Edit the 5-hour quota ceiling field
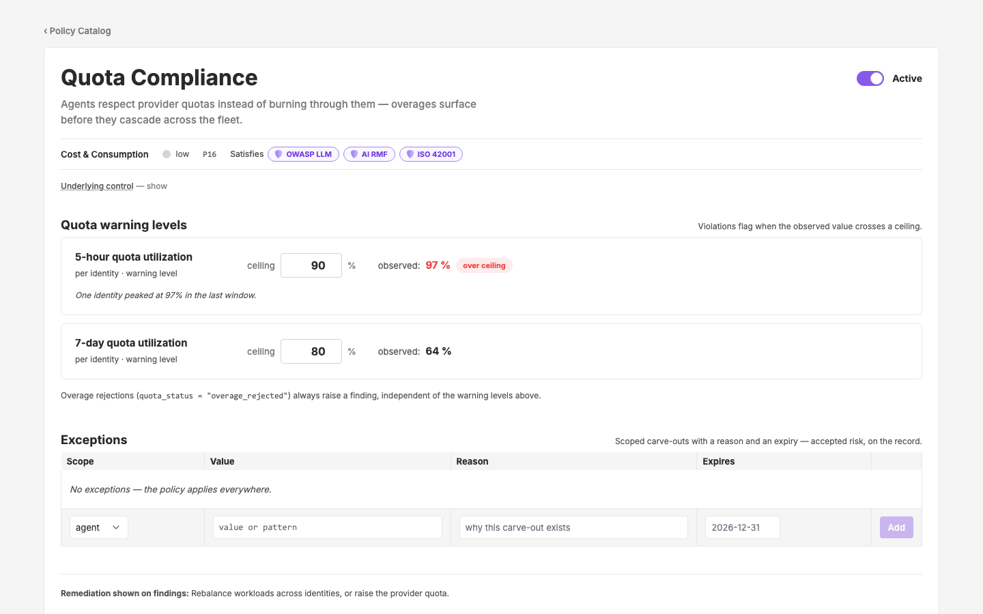 (311, 265)
